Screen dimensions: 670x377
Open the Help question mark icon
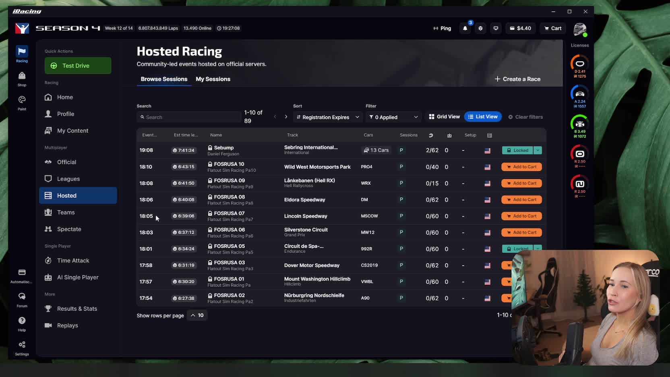coord(22,324)
